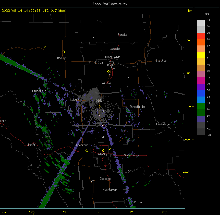Click the Airdrie city label

[x=103, y=137]
